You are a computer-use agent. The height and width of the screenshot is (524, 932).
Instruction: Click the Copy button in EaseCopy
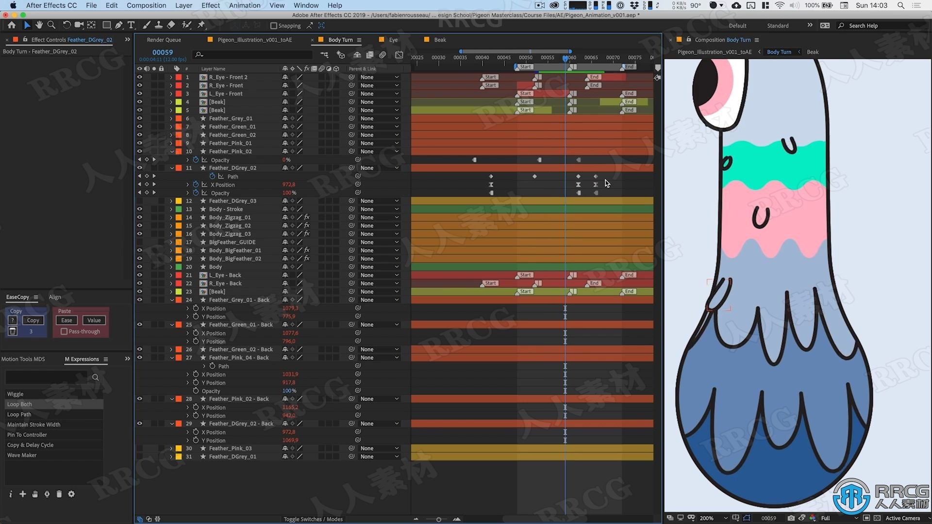point(33,320)
